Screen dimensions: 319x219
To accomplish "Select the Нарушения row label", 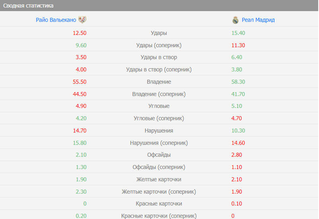I will click(159, 131).
